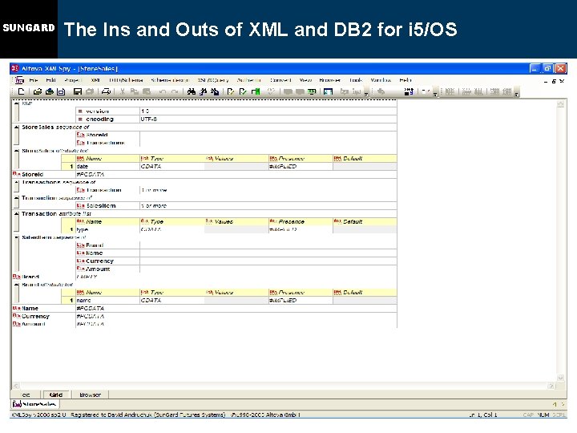Select the version value 1.0 cell
577x433 pixels.
[x=268, y=111]
